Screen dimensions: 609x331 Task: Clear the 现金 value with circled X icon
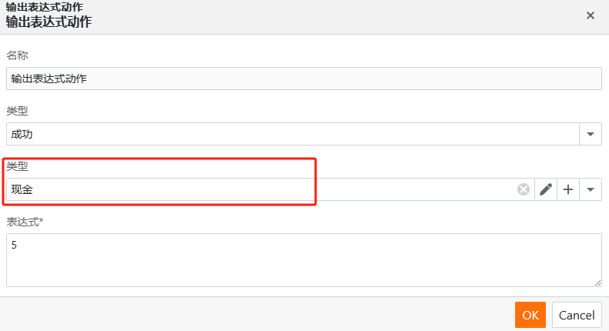coord(524,189)
